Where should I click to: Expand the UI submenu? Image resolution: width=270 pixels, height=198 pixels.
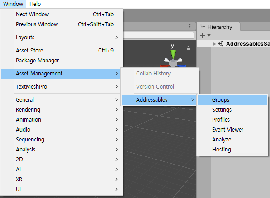62,189
